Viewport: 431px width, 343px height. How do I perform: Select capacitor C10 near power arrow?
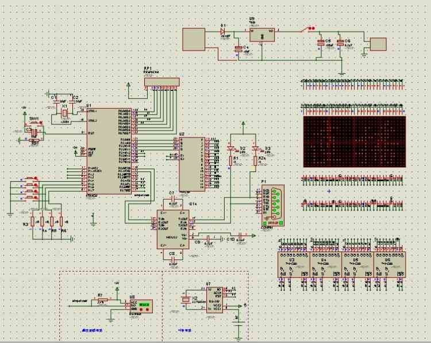coord(241,235)
